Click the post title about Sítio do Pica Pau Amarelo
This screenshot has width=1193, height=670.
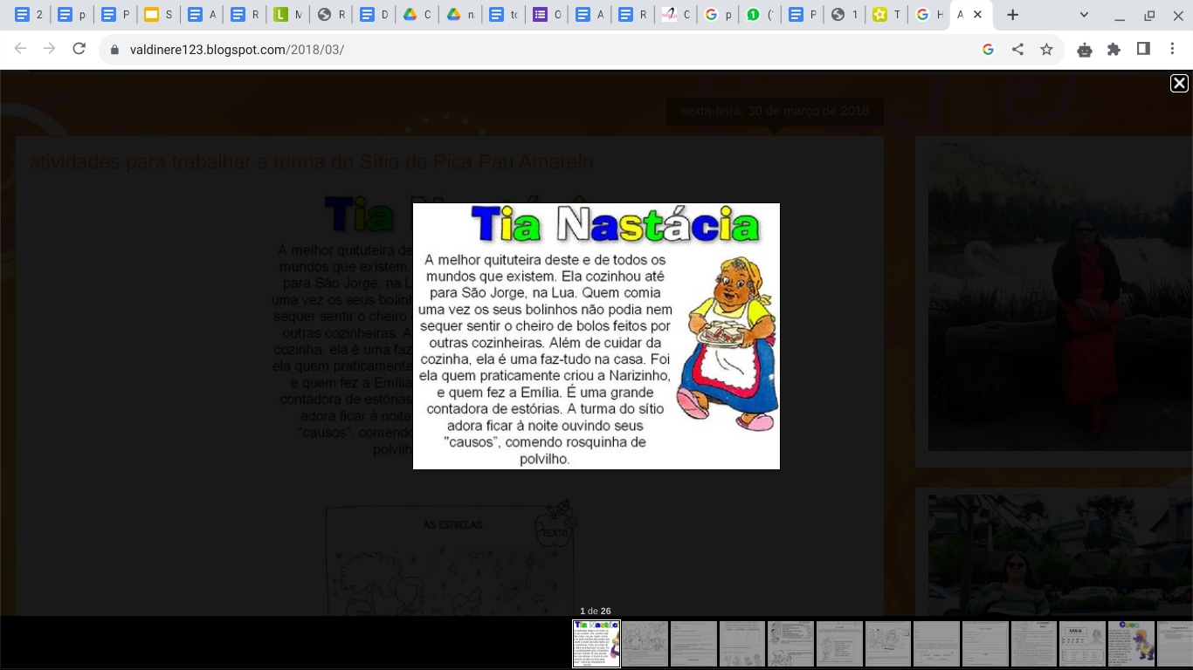pos(311,161)
